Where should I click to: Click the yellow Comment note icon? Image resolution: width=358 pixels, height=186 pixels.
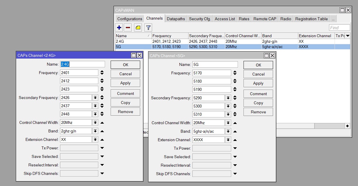pos(138,28)
